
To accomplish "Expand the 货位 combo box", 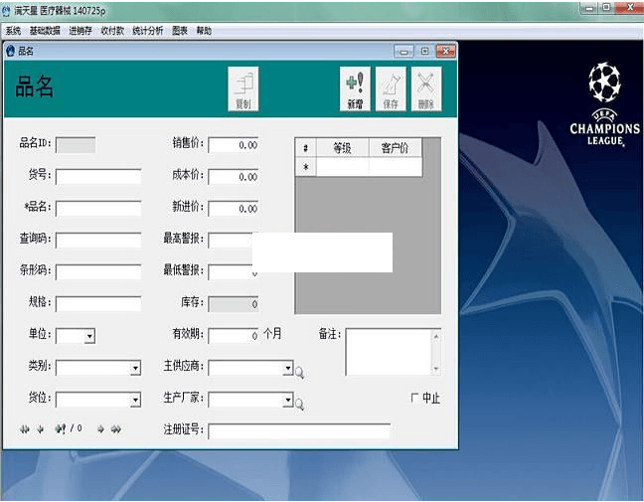I will point(135,401).
